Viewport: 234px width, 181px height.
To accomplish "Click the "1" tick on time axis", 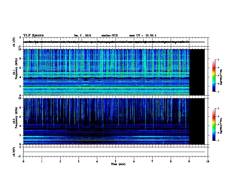I will [x=42, y=161].
